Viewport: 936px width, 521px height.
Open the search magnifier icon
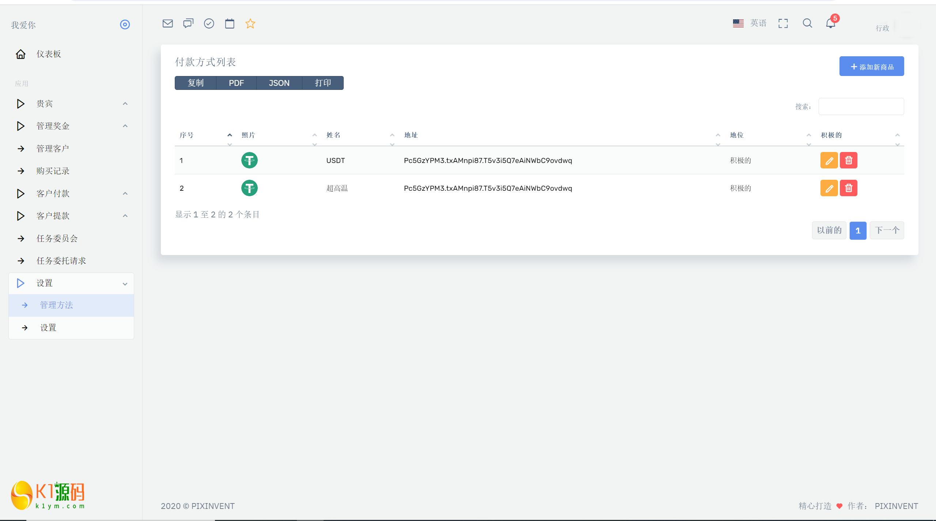point(807,23)
